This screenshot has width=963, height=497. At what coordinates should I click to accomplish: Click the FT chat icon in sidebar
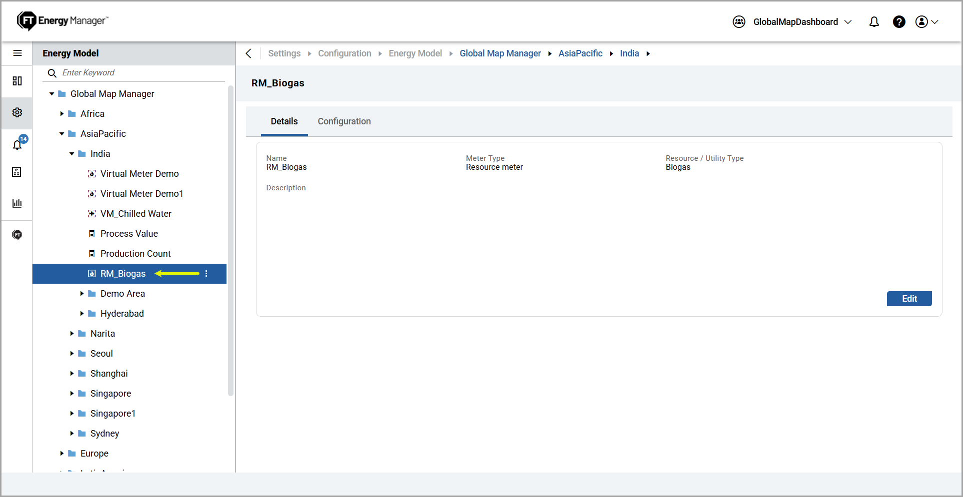[x=17, y=235]
